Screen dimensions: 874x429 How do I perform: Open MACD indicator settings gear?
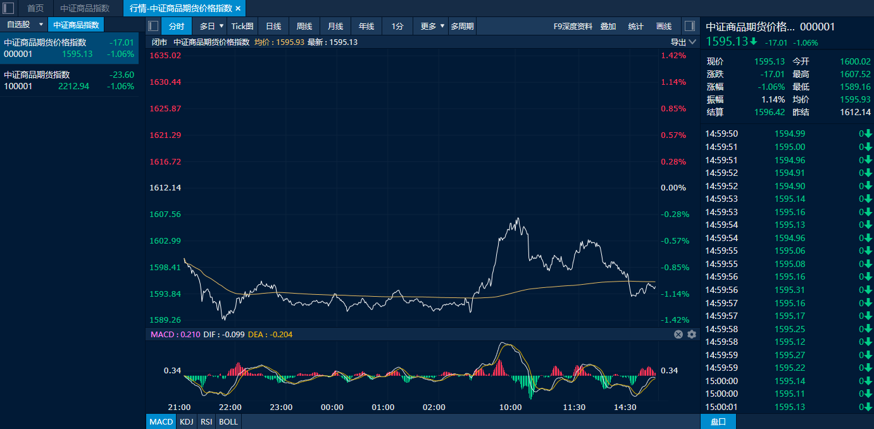pyautogui.click(x=691, y=334)
